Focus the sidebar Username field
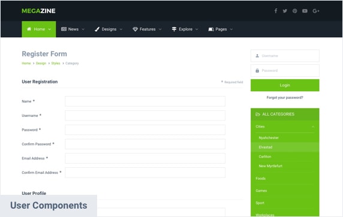The width and height of the screenshot is (343, 217). tap(285, 56)
